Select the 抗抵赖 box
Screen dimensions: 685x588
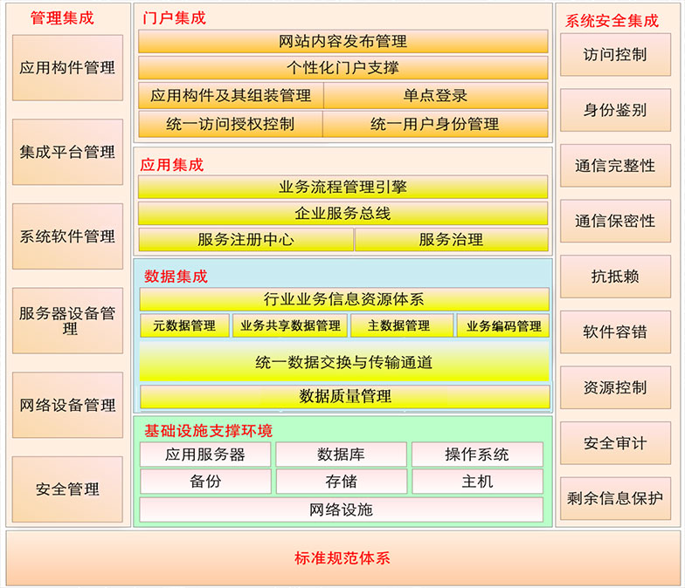pyautogui.click(x=615, y=277)
